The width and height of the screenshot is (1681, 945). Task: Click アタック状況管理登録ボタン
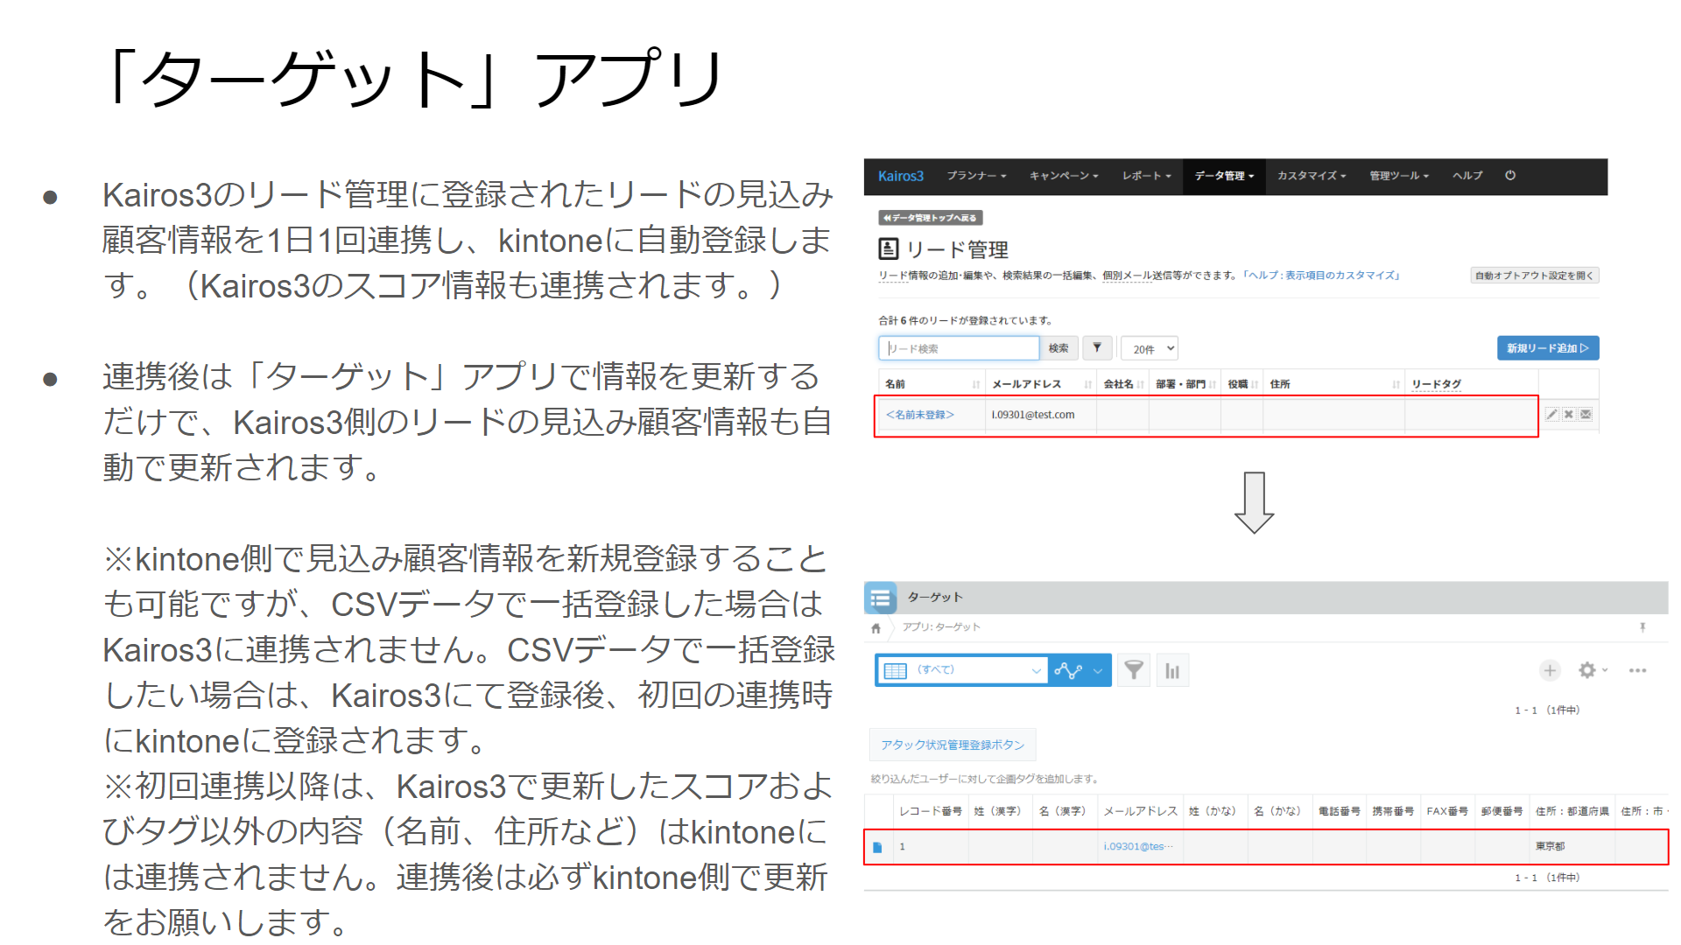coord(953,745)
